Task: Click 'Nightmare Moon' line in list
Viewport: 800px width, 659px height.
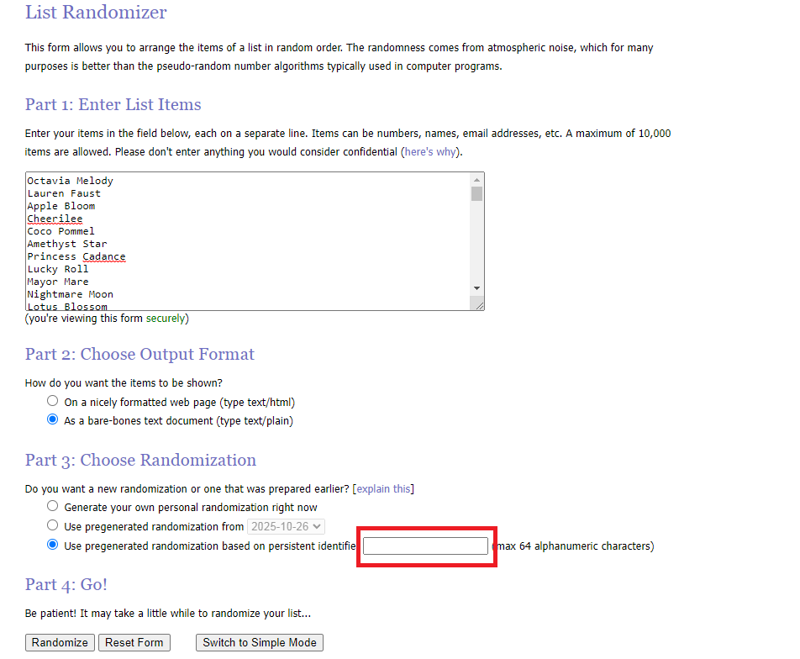Action: (x=71, y=294)
